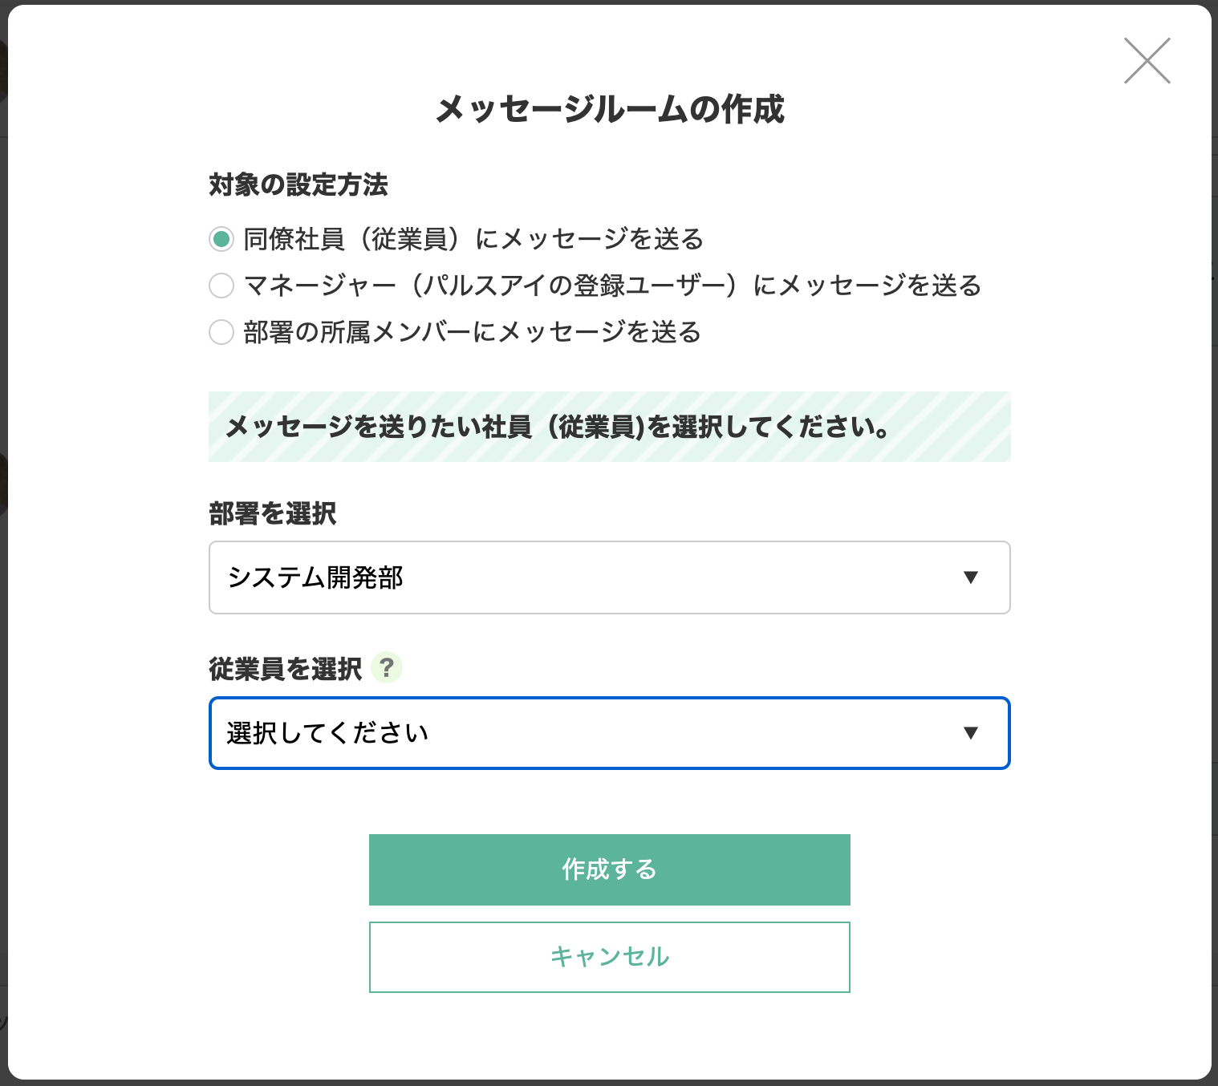This screenshot has height=1086, width=1218.
Task: Click the キャンセル button
Action: point(609,957)
